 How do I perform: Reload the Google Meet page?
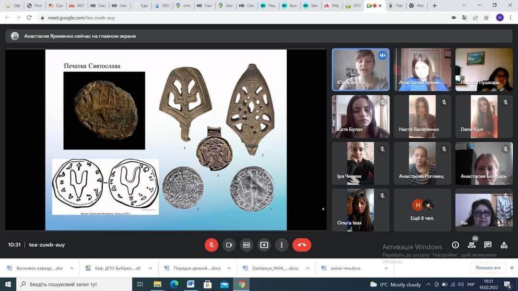pyautogui.click(x=29, y=18)
